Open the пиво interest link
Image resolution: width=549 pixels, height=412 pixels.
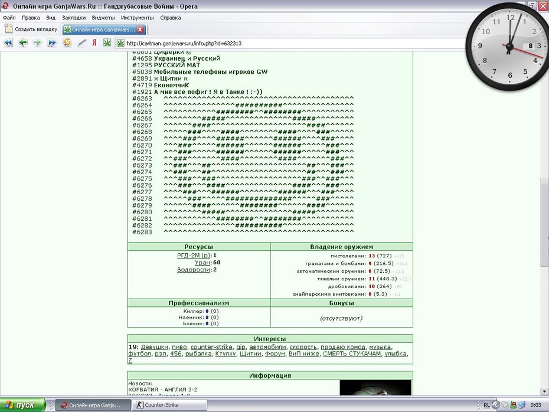179,347
